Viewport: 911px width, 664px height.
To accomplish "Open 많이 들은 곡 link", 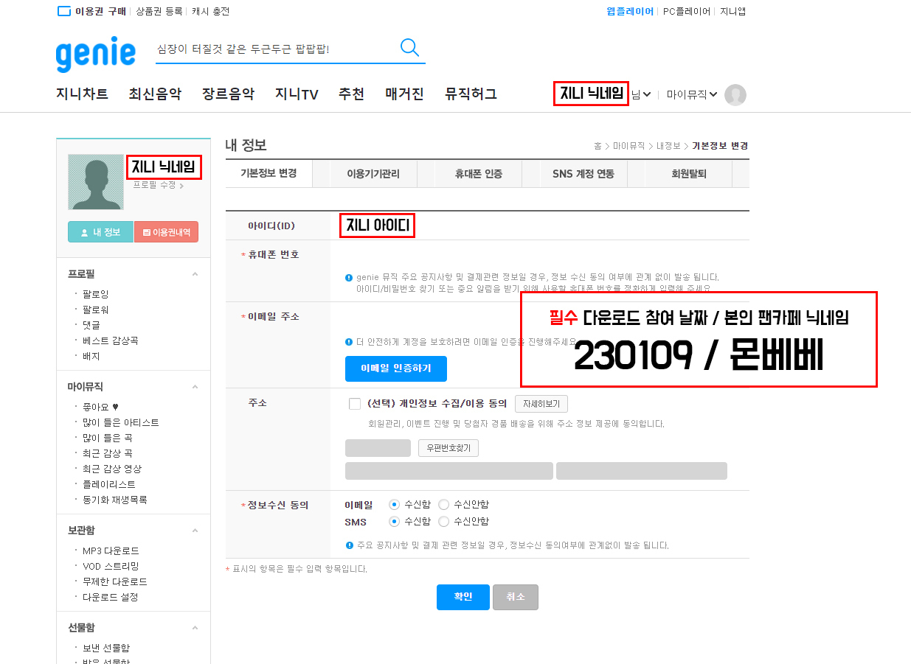I will 108,438.
